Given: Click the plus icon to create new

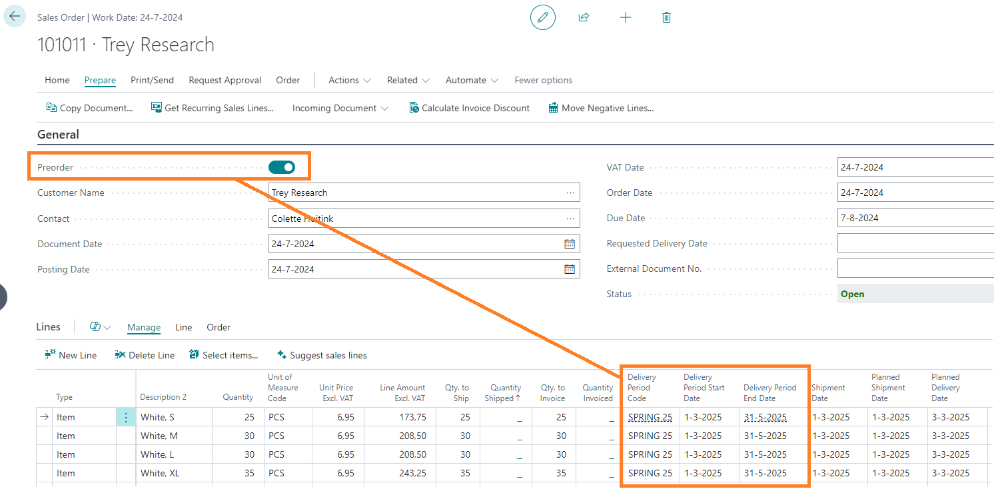Looking at the screenshot, I should coord(625,17).
